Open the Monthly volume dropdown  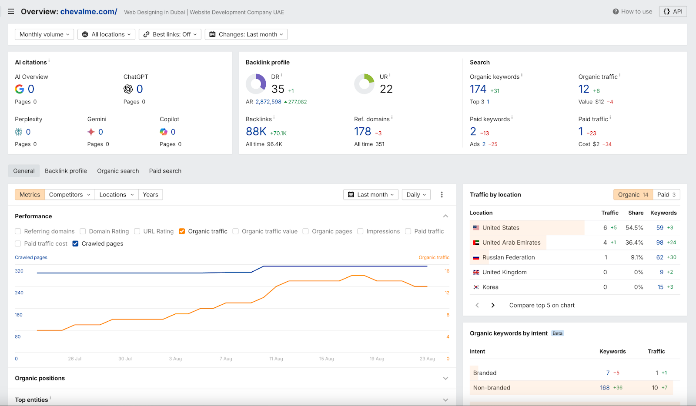coord(44,34)
